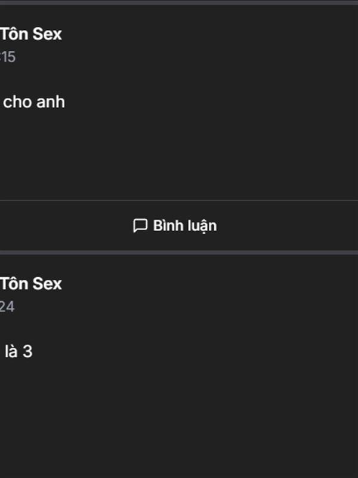Open second post's author name Tôn Sex
This screenshot has height=478, width=358.
tap(31, 284)
